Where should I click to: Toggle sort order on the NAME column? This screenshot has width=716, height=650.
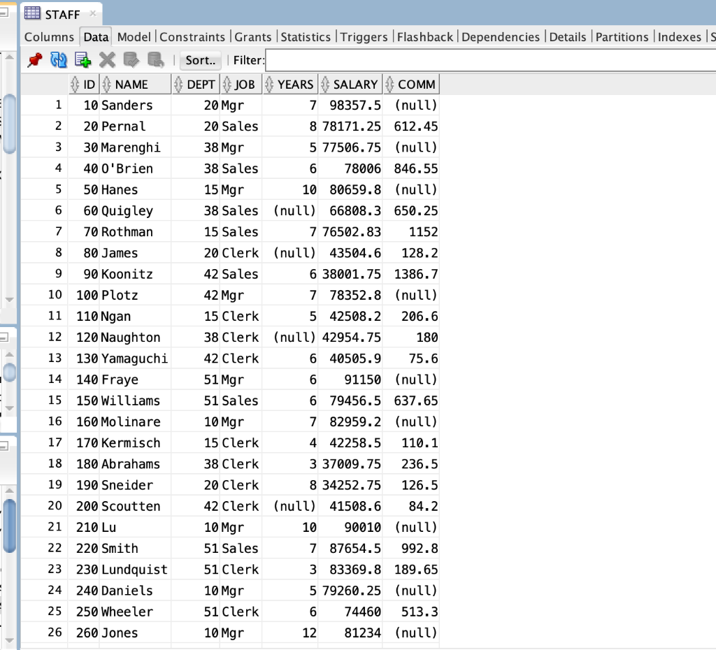105,84
